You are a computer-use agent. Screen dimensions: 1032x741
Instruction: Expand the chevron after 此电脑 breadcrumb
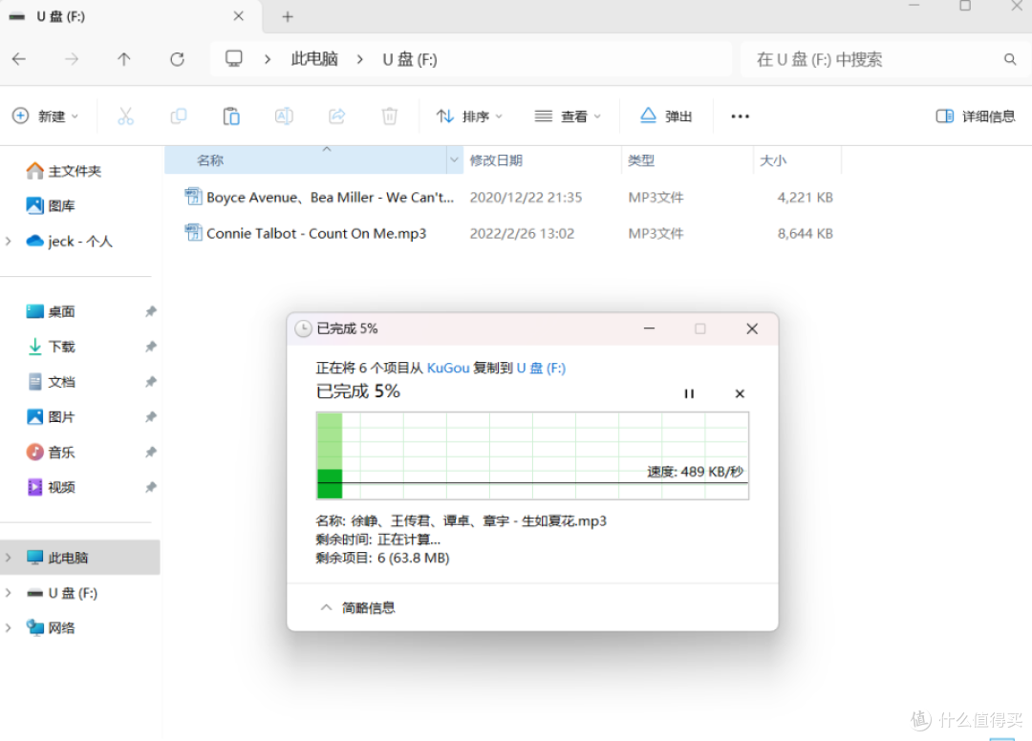[x=360, y=59]
